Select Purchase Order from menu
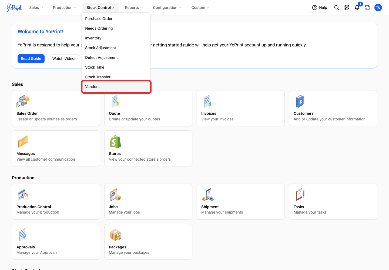The width and height of the screenshot is (389, 270). tap(116, 19)
